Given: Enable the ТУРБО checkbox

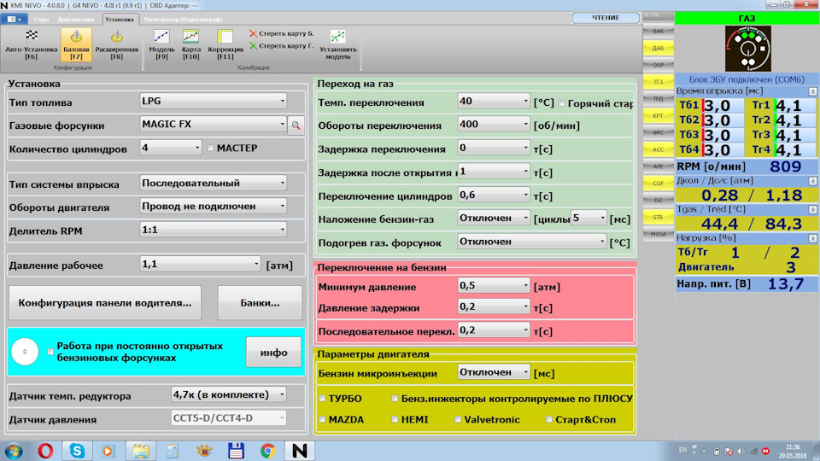Looking at the screenshot, I should [x=322, y=399].
